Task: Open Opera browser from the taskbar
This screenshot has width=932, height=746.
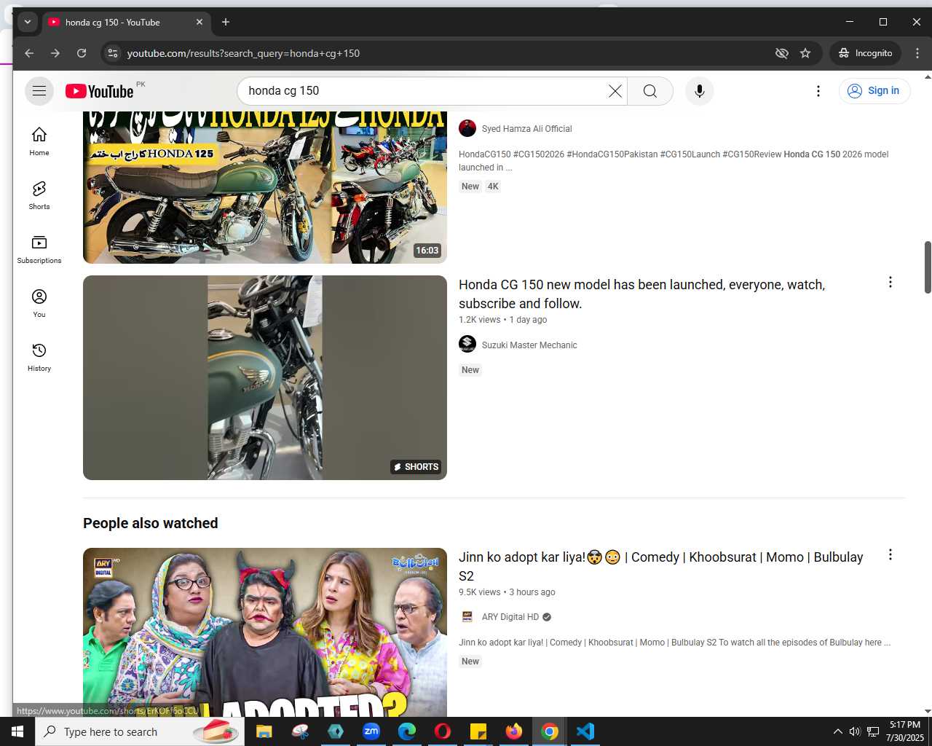Action: point(443,731)
